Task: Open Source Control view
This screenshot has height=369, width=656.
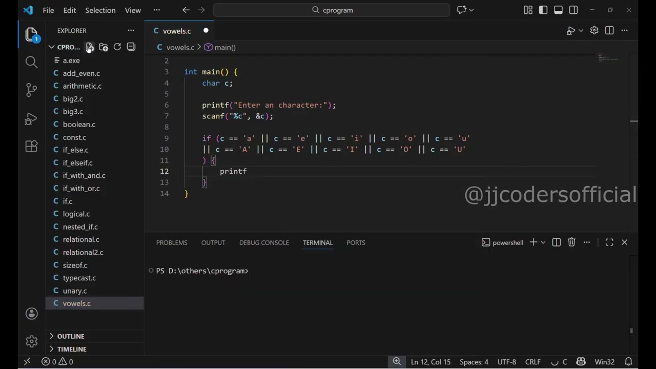Action: click(31, 90)
